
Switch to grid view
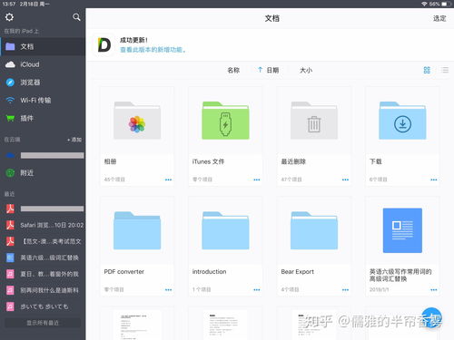click(x=427, y=70)
